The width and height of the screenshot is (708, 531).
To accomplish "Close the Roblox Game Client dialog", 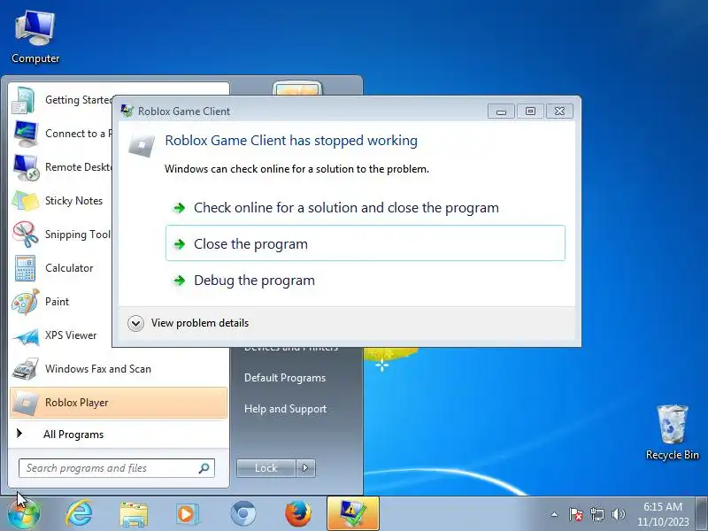I will tap(559, 112).
